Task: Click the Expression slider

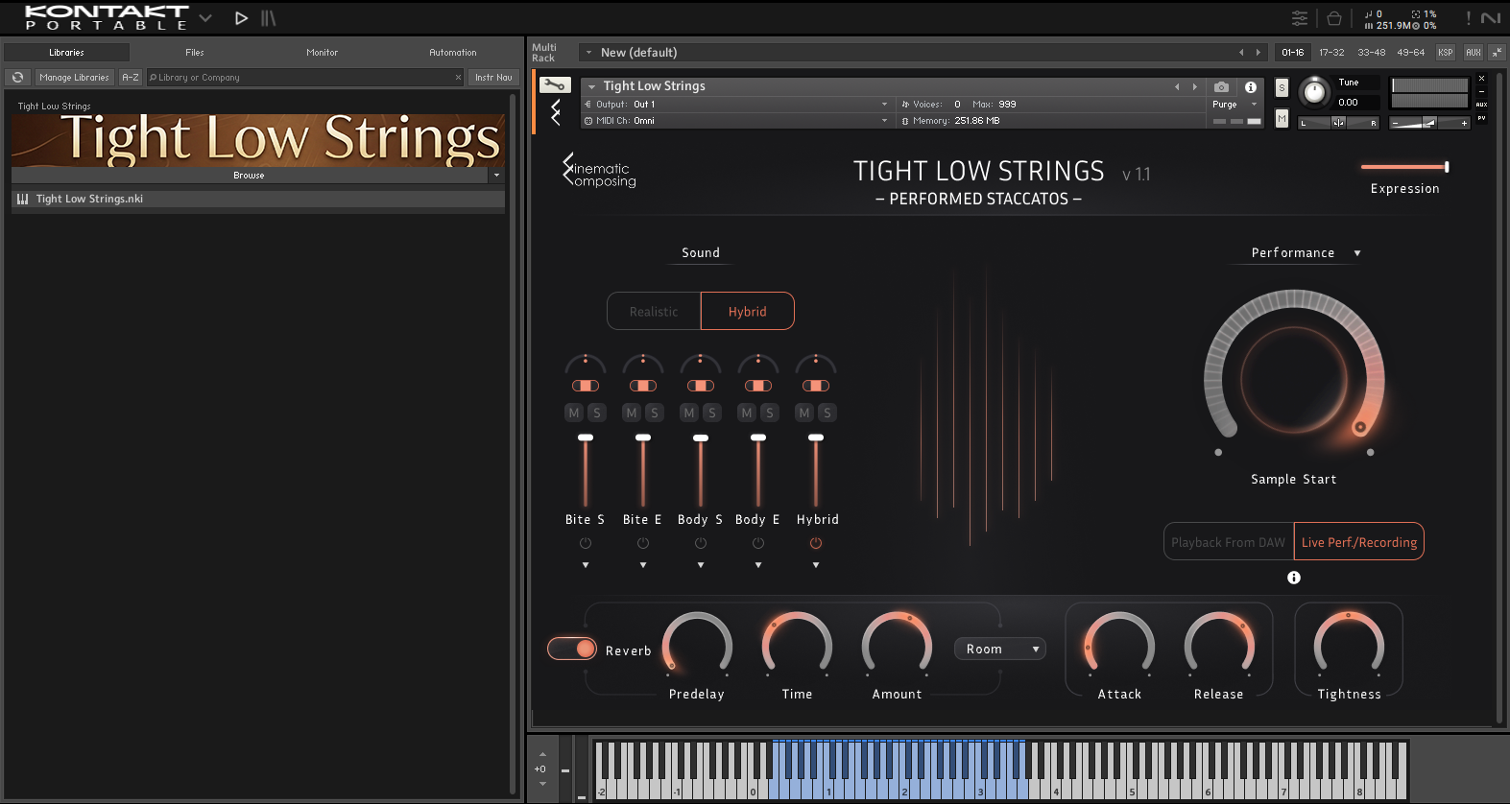Action: pyautogui.click(x=1404, y=167)
